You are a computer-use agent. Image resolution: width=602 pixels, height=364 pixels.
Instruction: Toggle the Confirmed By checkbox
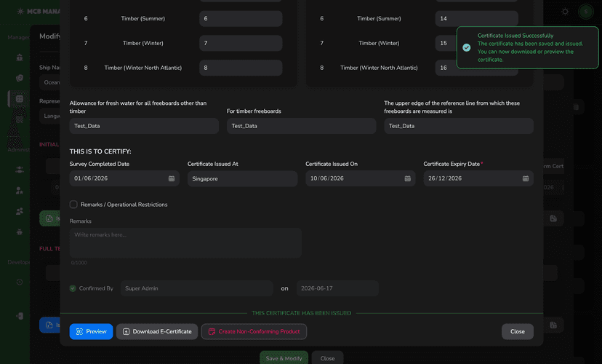coord(73,288)
